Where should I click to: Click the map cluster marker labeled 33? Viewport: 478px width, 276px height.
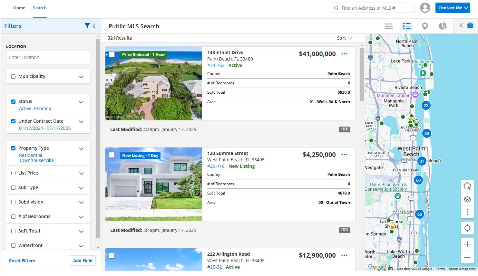(427, 133)
